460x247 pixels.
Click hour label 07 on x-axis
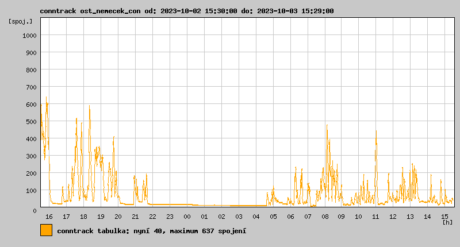point(308,217)
